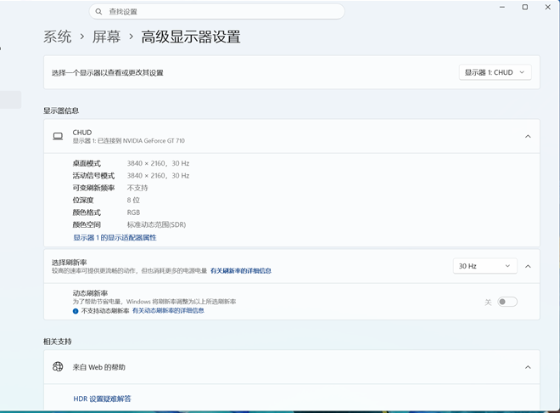Open 有关动态刷新率的详细信息 link
Viewport: 560px width, 413px height.
pos(168,310)
